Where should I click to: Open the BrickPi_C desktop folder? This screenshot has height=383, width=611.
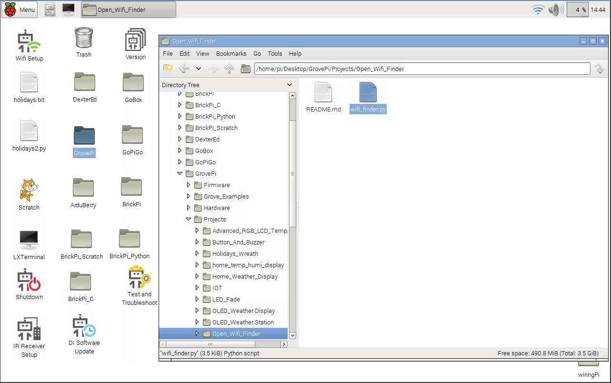click(x=80, y=287)
